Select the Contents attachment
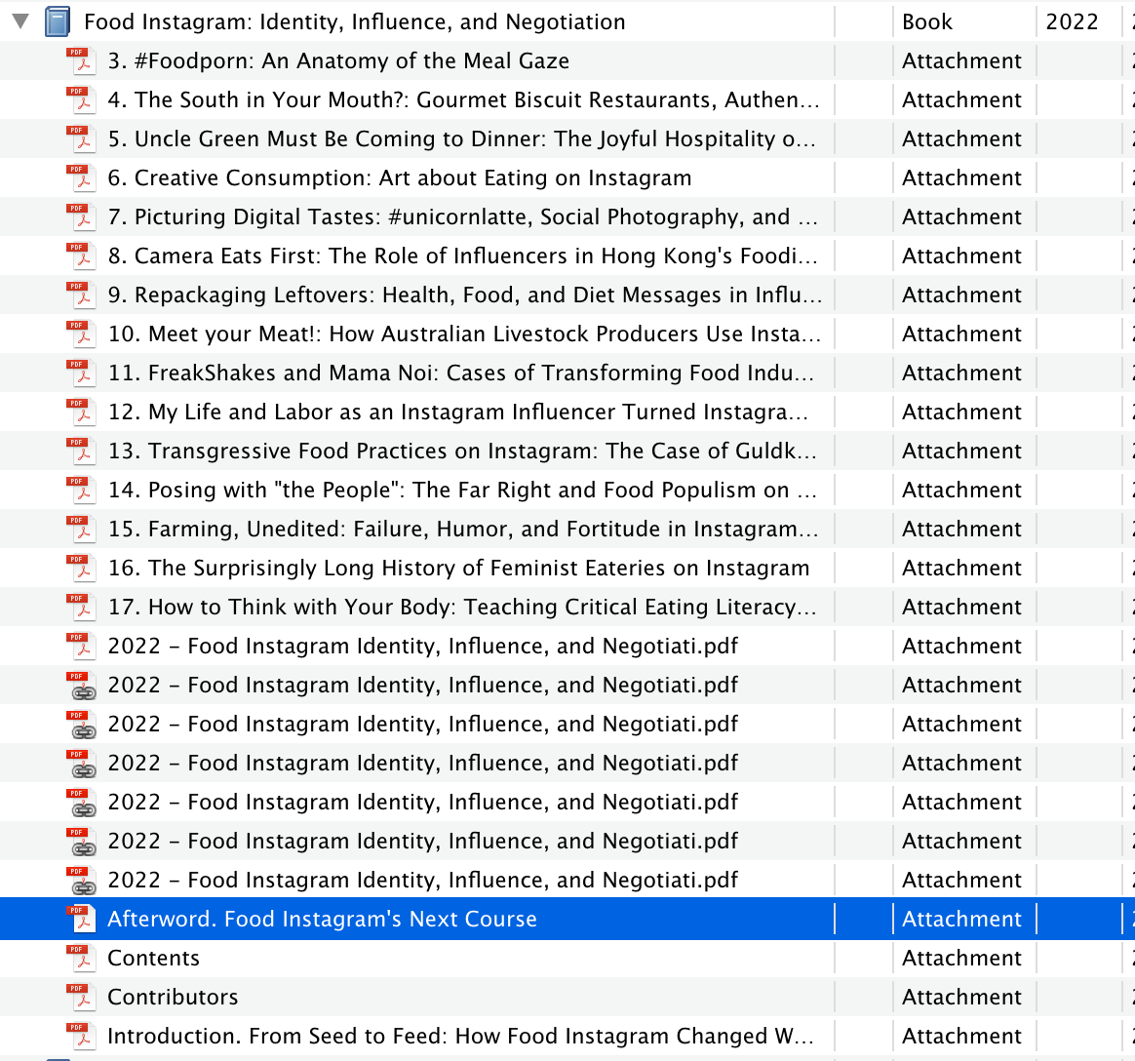This screenshot has width=1135, height=1061. tap(153, 959)
